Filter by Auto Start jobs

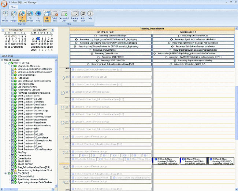point(83,16)
